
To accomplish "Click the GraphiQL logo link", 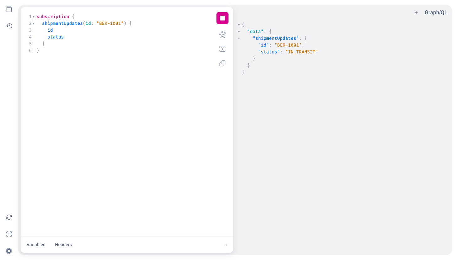I will (436, 13).
